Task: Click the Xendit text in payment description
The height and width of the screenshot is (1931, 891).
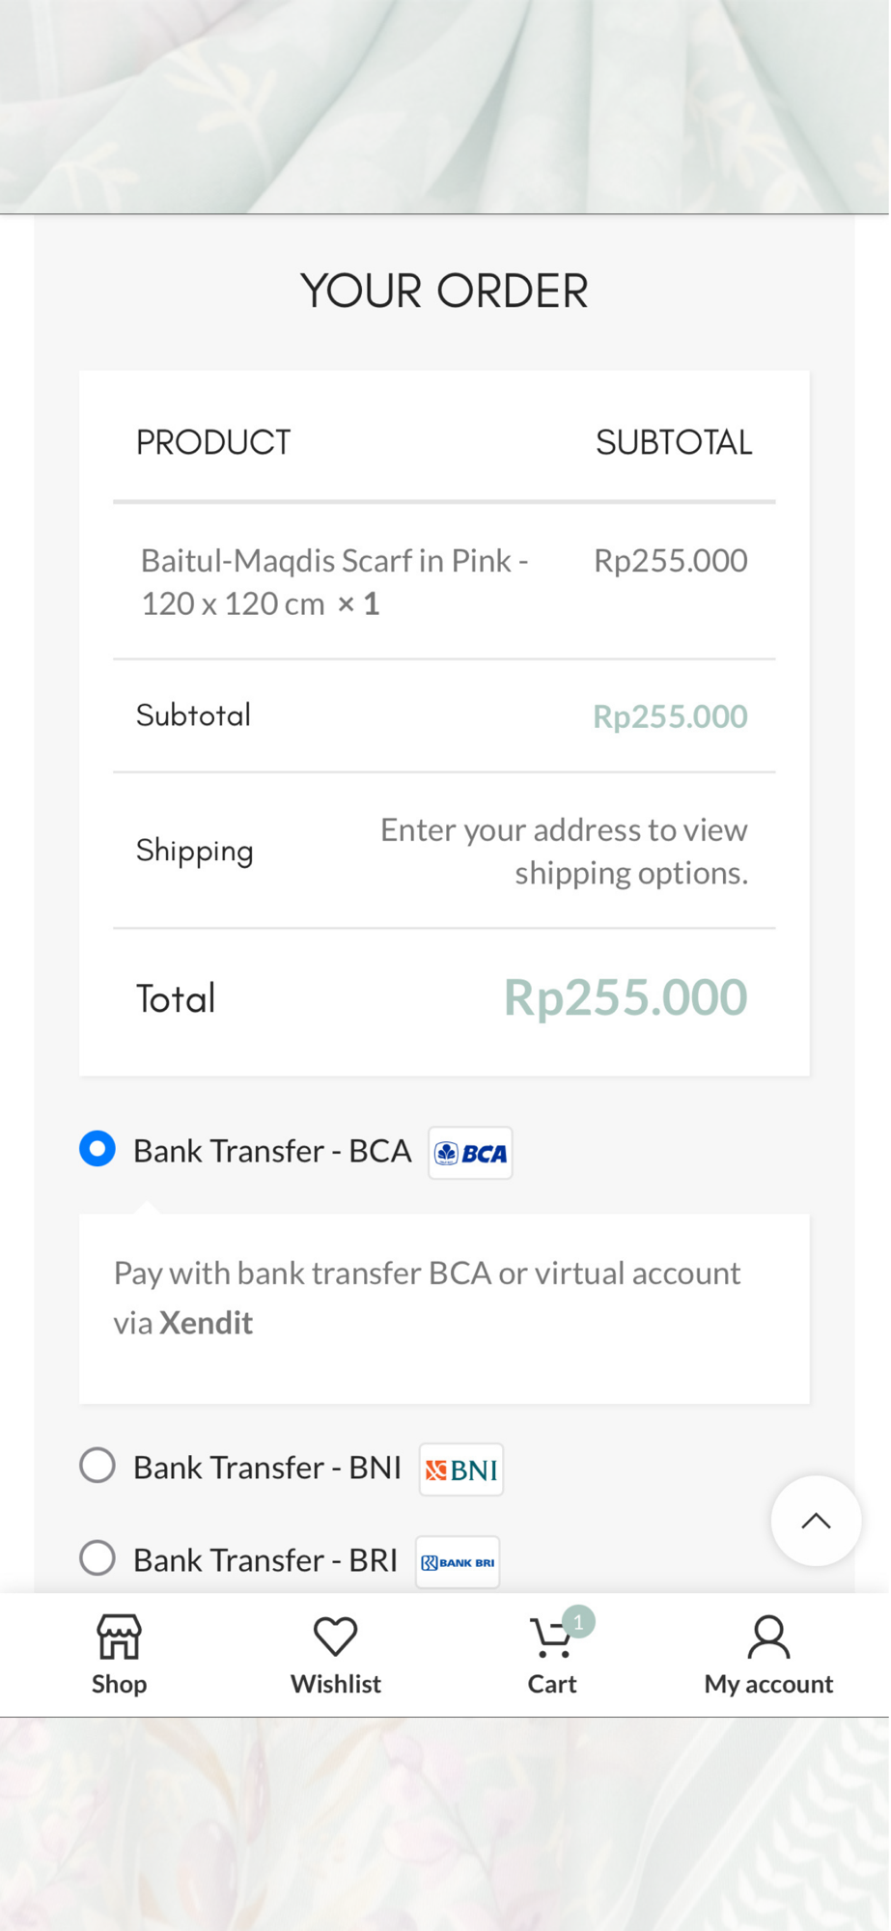Action: tap(206, 1323)
